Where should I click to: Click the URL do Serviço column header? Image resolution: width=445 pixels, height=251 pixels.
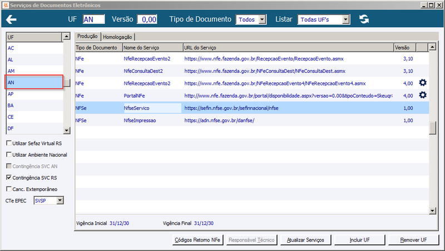[289, 48]
